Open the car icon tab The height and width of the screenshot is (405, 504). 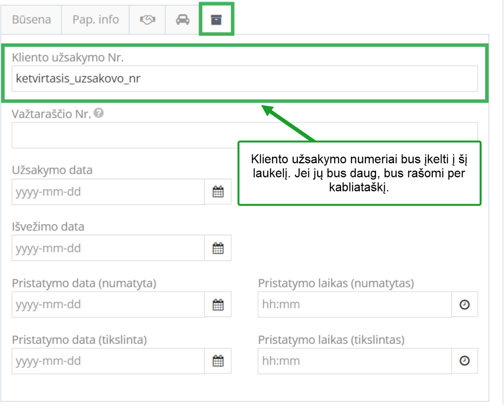tap(182, 20)
